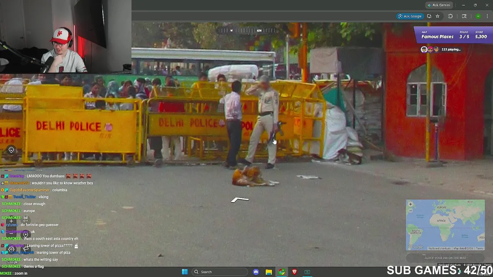Open Brave browser from the taskbar
The width and height of the screenshot is (493, 277).
point(295,272)
